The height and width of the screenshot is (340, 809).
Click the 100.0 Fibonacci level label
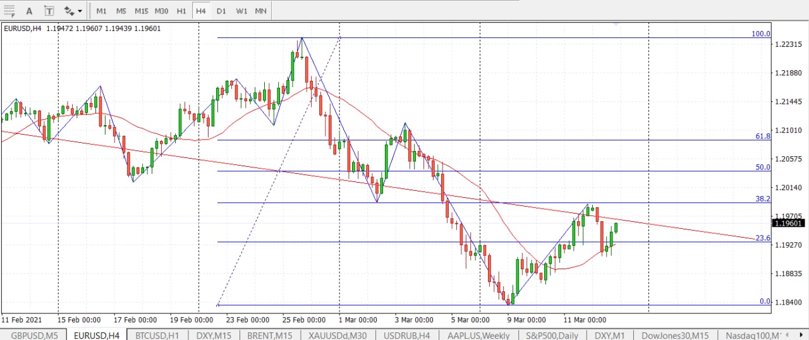761,34
